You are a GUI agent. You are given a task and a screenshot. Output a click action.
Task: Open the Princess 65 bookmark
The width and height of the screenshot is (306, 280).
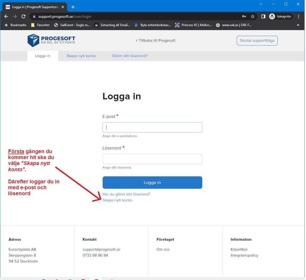[x=193, y=25]
